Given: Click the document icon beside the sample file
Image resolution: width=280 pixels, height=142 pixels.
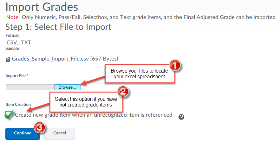Looking at the screenshot, I should click(8, 59).
